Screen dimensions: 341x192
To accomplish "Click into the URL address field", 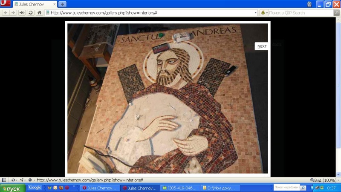I will click(x=149, y=13).
